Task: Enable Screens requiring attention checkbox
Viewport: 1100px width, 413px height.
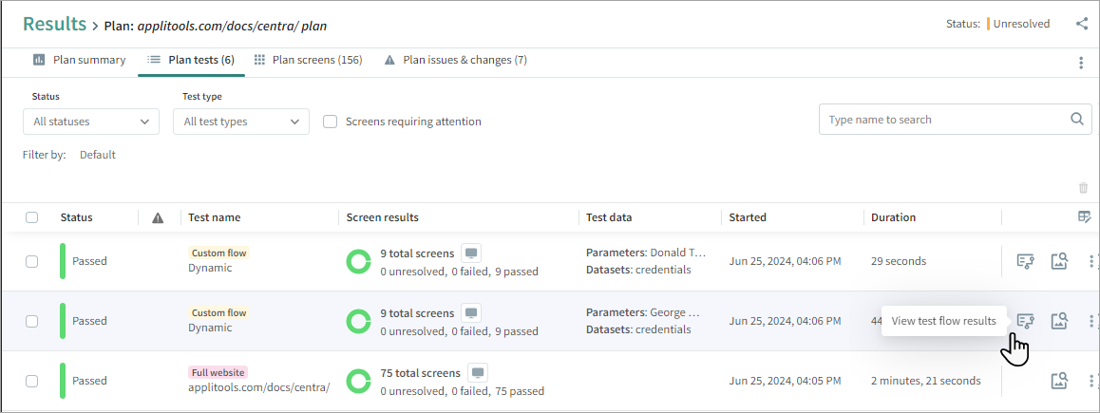Action: click(331, 122)
